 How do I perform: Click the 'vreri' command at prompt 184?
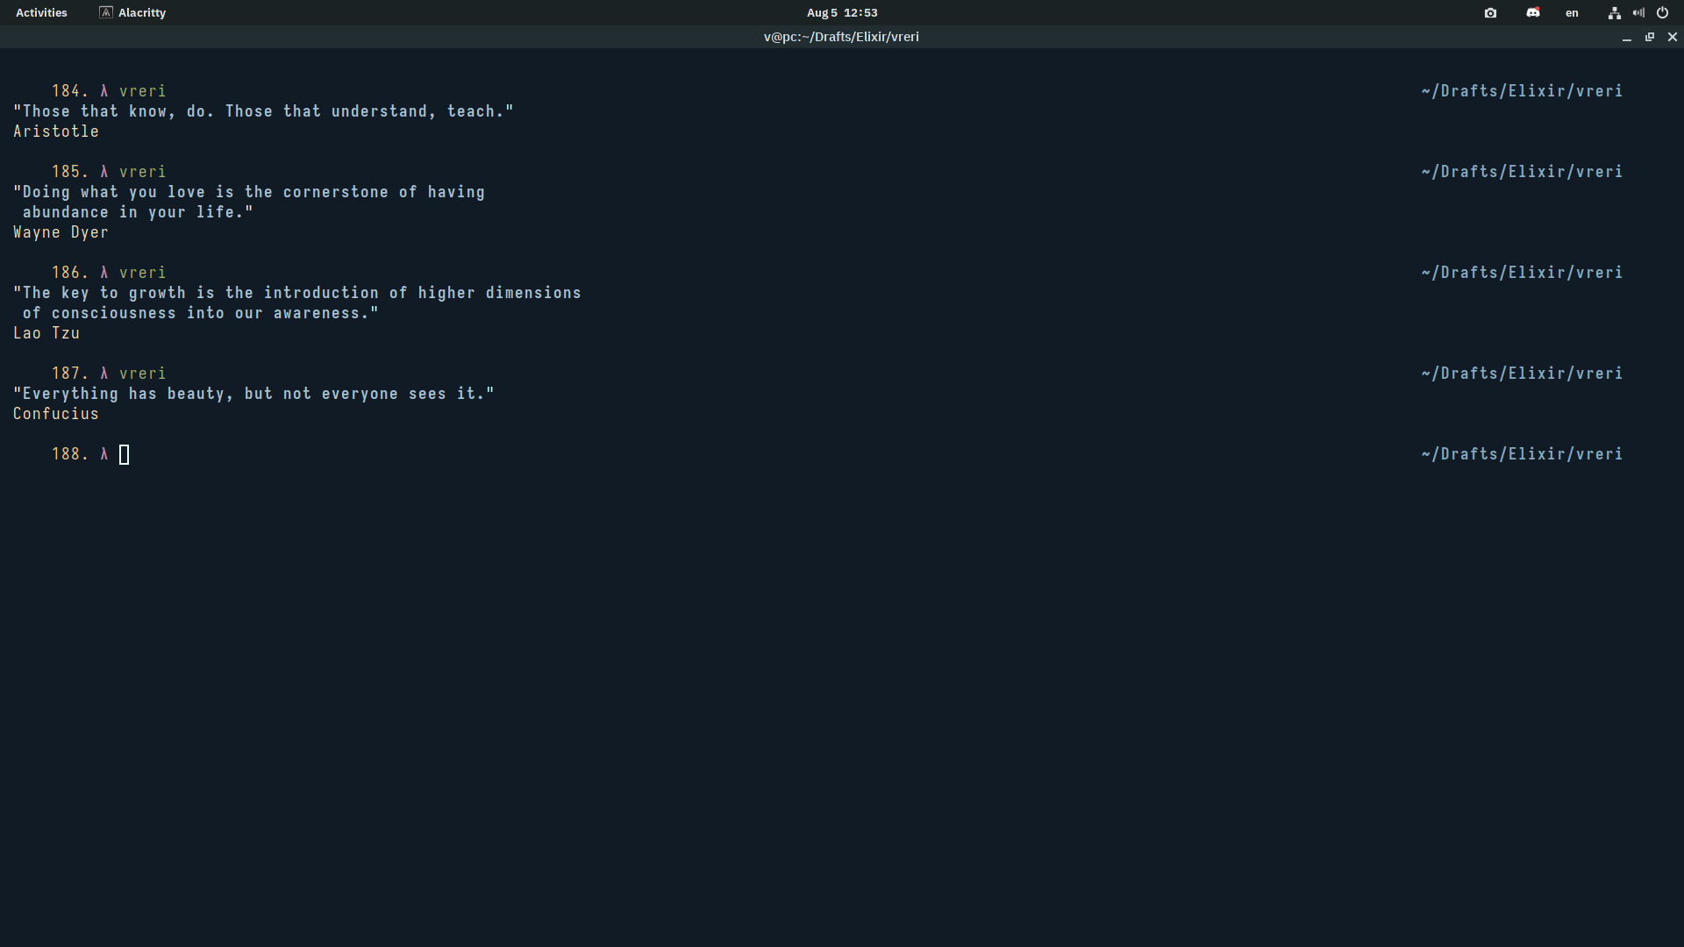(x=142, y=91)
